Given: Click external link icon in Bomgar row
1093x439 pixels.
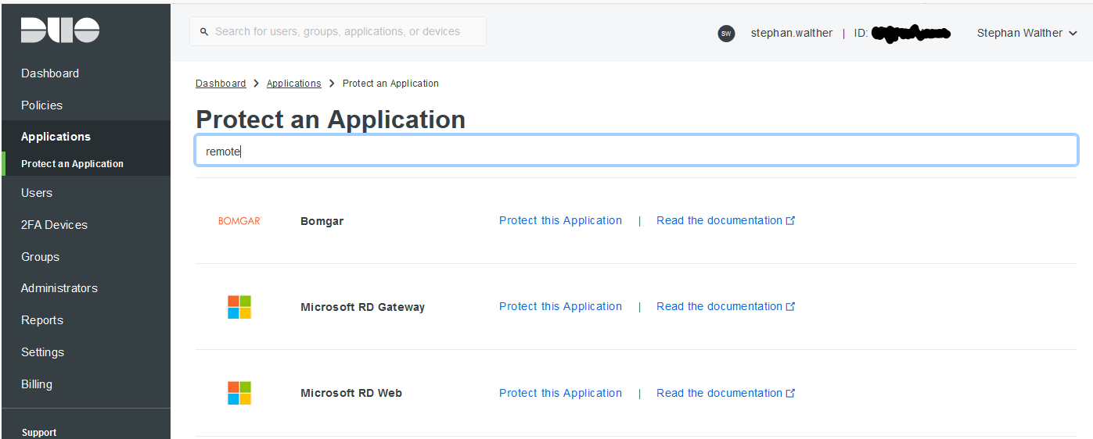Looking at the screenshot, I should 790,220.
